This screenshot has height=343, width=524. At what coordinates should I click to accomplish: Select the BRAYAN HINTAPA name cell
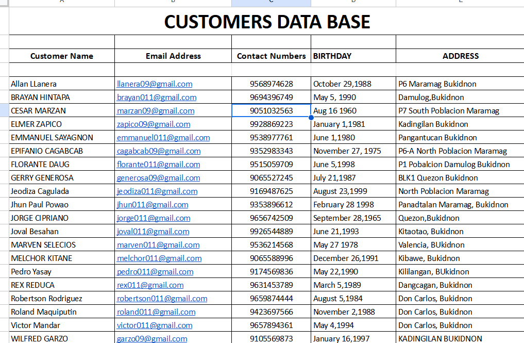coord(62,97)
